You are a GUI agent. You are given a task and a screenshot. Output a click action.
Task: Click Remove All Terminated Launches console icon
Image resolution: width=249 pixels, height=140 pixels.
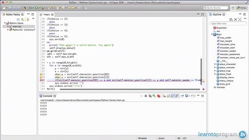(150, 96)
